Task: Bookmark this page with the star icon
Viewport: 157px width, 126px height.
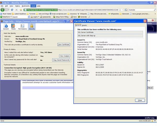Action: (120, 10)
